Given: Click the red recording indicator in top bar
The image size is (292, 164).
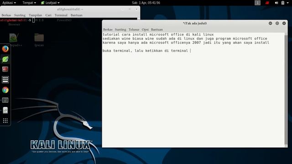Looking at the screenshot, I should click(x=267, y=3).
